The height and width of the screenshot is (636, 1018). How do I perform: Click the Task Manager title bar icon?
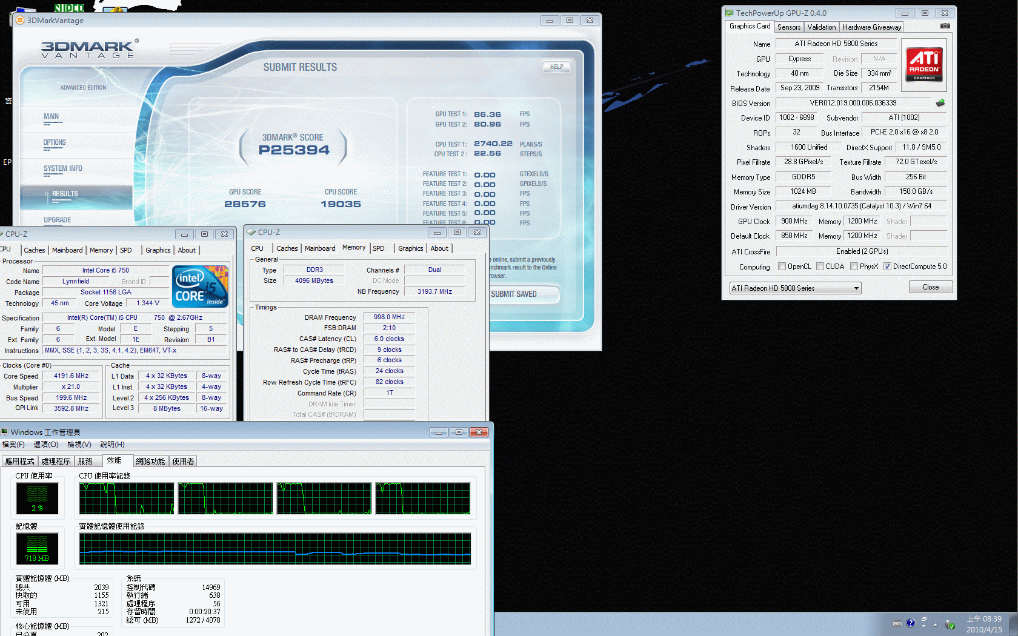[x=5, y=432]
